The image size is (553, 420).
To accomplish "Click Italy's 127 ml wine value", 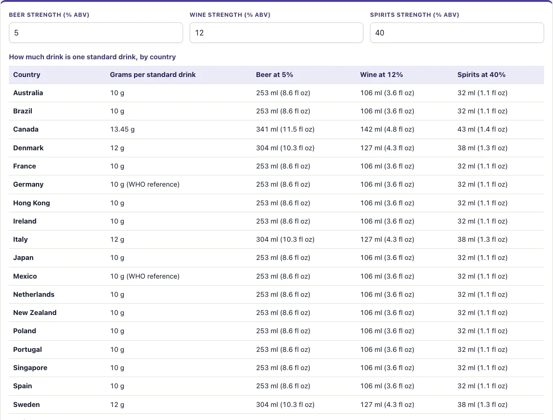I will pos(387,239).
